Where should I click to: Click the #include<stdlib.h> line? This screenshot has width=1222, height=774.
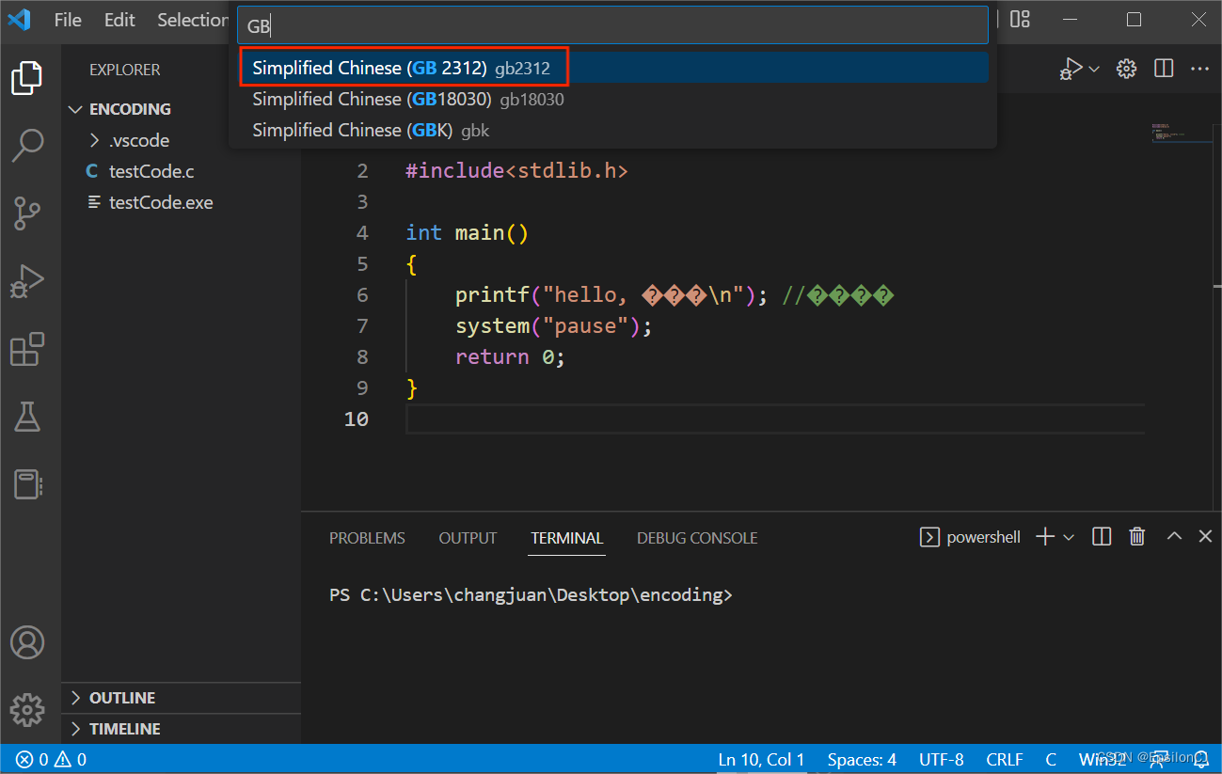[x=516, y=171]
